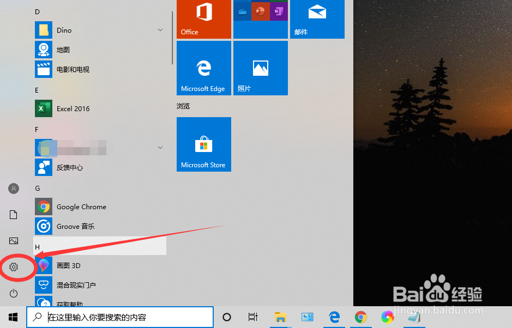Open Groove 音乐 from the app list
Image resolution: width=512 pixels, height=328 pixels.
tap(100, 226)
